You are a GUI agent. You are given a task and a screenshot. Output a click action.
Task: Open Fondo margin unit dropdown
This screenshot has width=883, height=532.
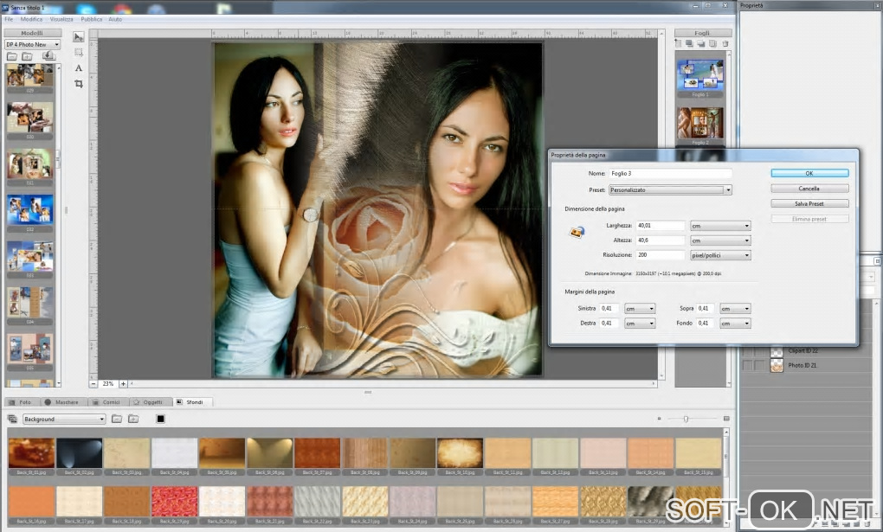point(735,324)
